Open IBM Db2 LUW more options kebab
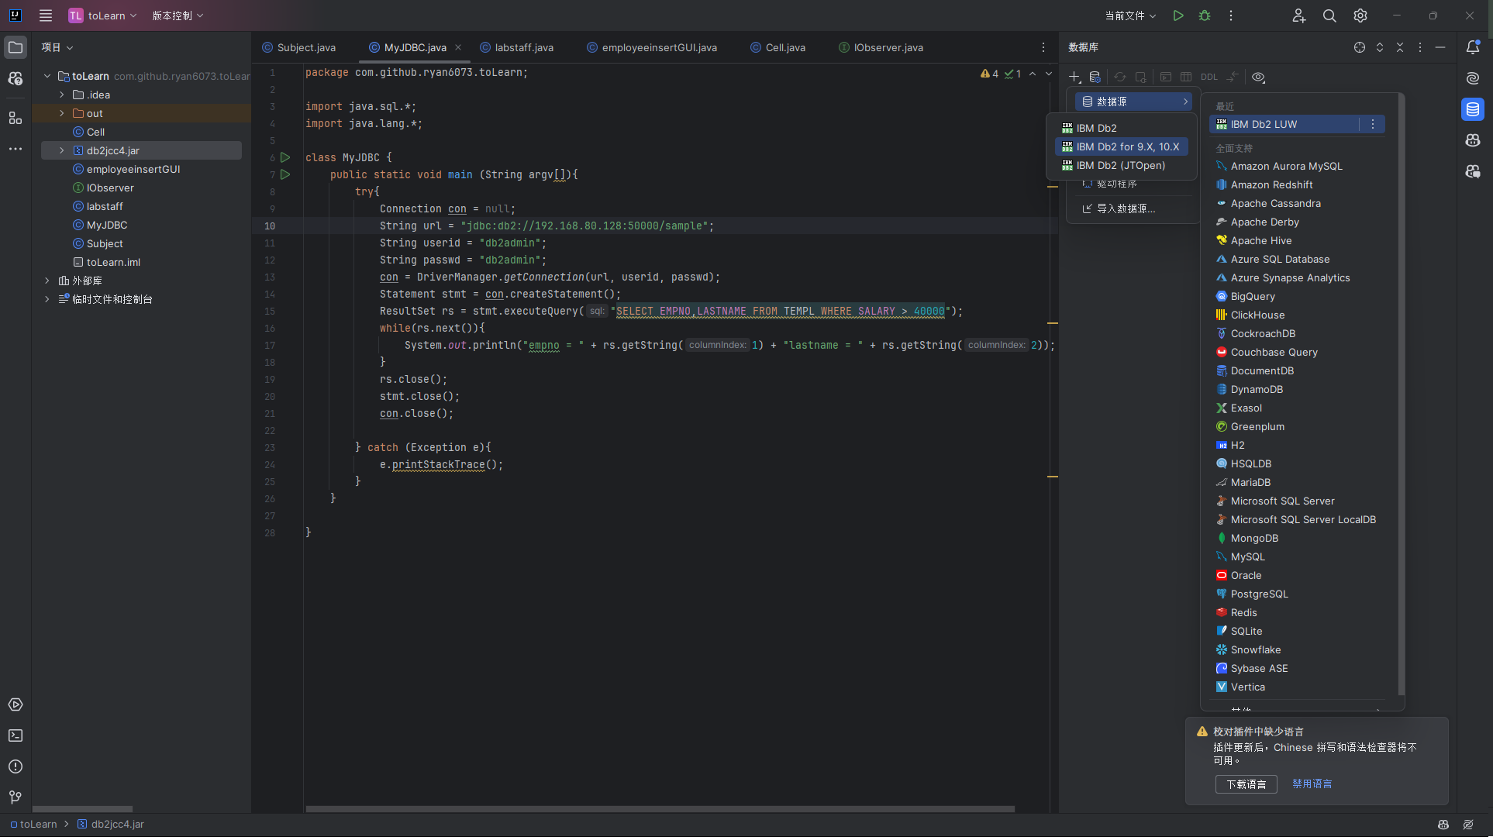The image size is (1493, 837). coord(1373,124)
